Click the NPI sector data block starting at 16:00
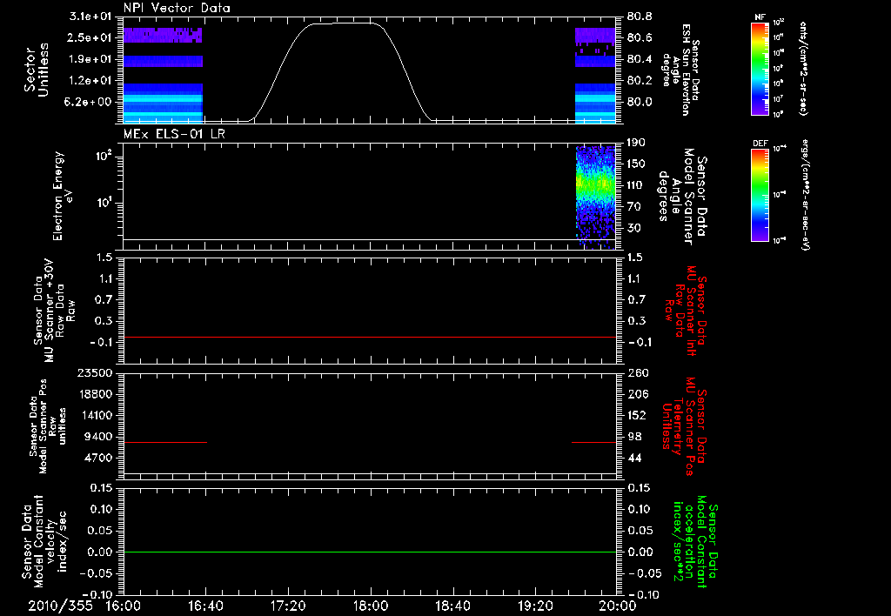 (x=163, y=76)
